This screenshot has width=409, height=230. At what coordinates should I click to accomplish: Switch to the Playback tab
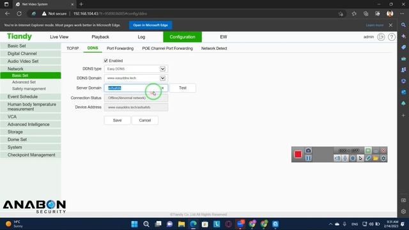click(x=100, y=37)
